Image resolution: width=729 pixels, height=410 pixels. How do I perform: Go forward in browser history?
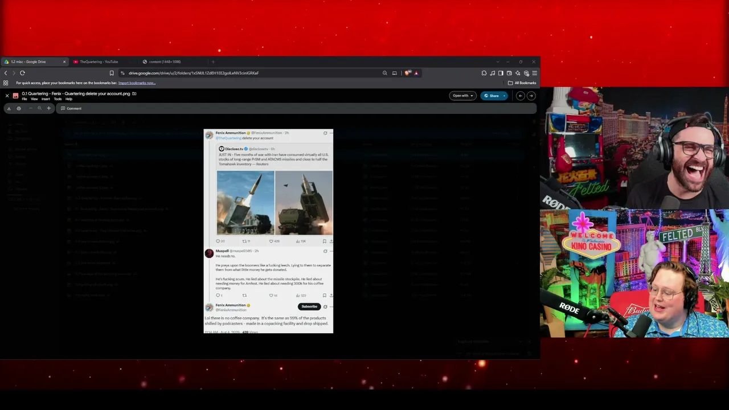tap(14, 73)
